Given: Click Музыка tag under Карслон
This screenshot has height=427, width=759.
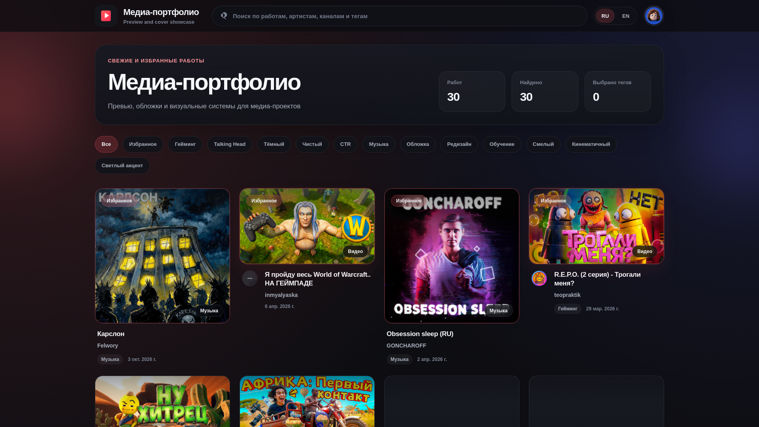Looking at the screenshot, I should coord(110,359).
